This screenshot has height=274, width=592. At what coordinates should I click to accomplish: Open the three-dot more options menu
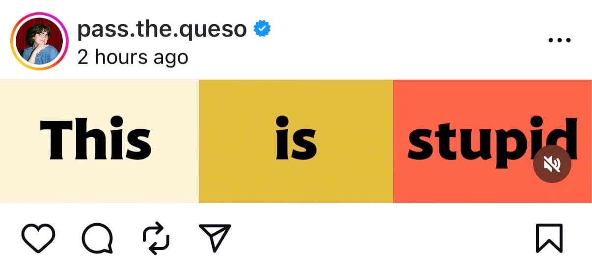coord(559,40)
